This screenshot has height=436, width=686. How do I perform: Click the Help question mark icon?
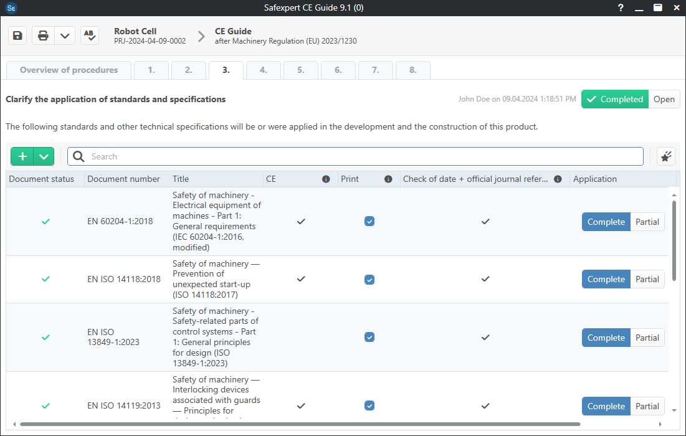click(620, 7)
